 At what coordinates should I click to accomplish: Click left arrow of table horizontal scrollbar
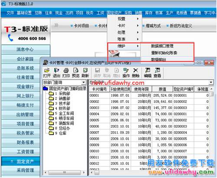(x=92, y=172)
